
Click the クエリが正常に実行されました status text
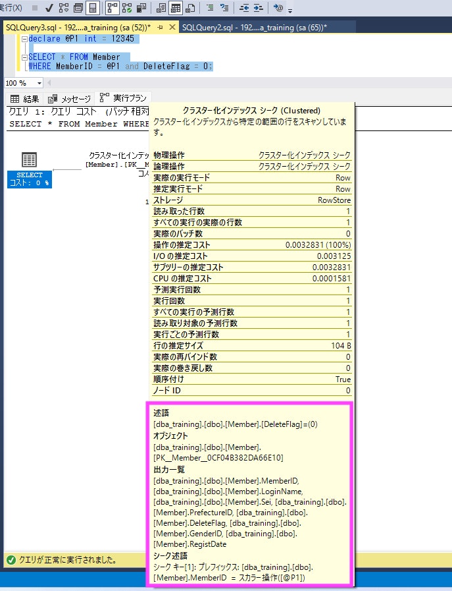click(68, 560)
